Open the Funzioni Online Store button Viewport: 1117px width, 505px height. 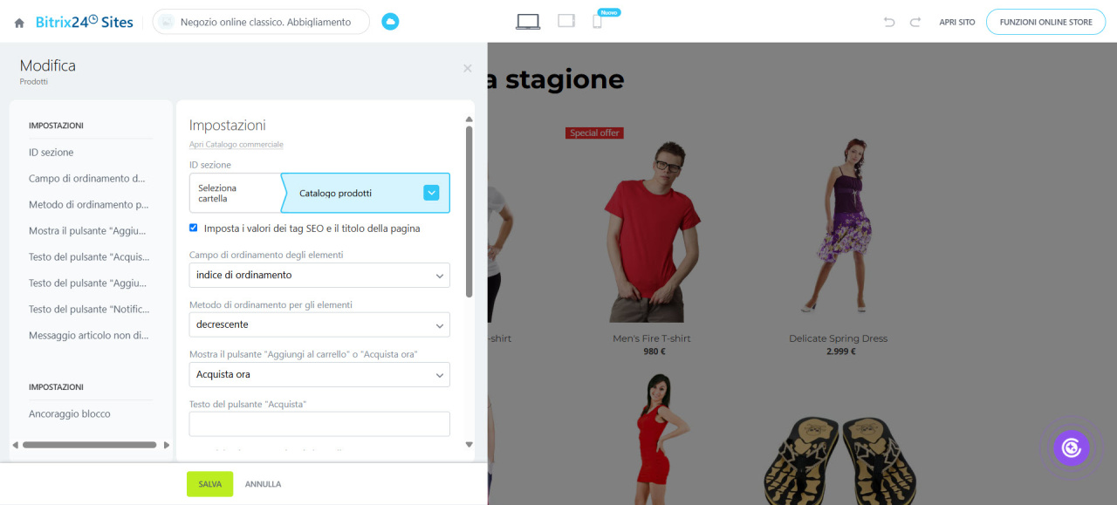1045,22
